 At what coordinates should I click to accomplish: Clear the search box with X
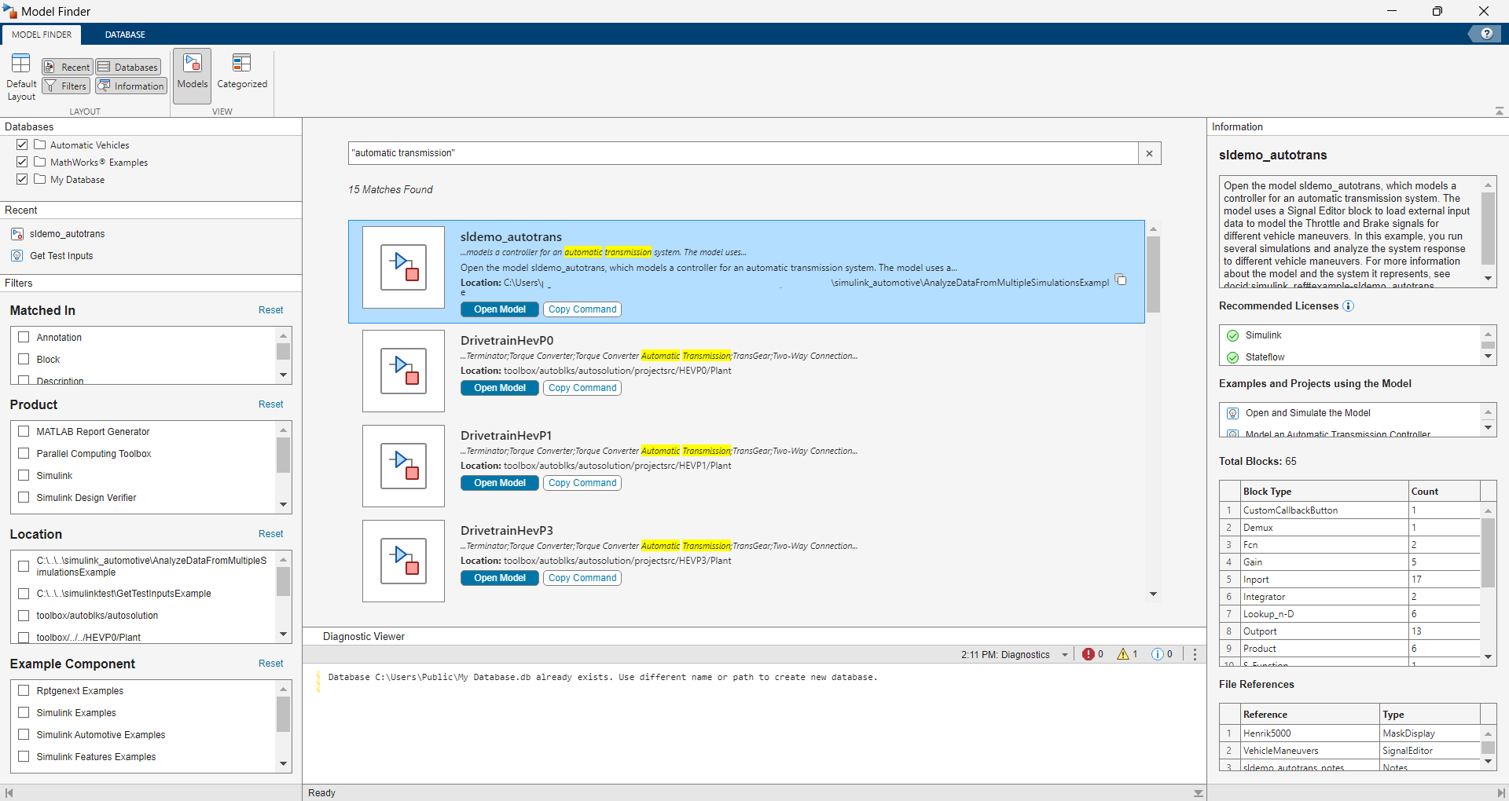(x=1149, y=153)
